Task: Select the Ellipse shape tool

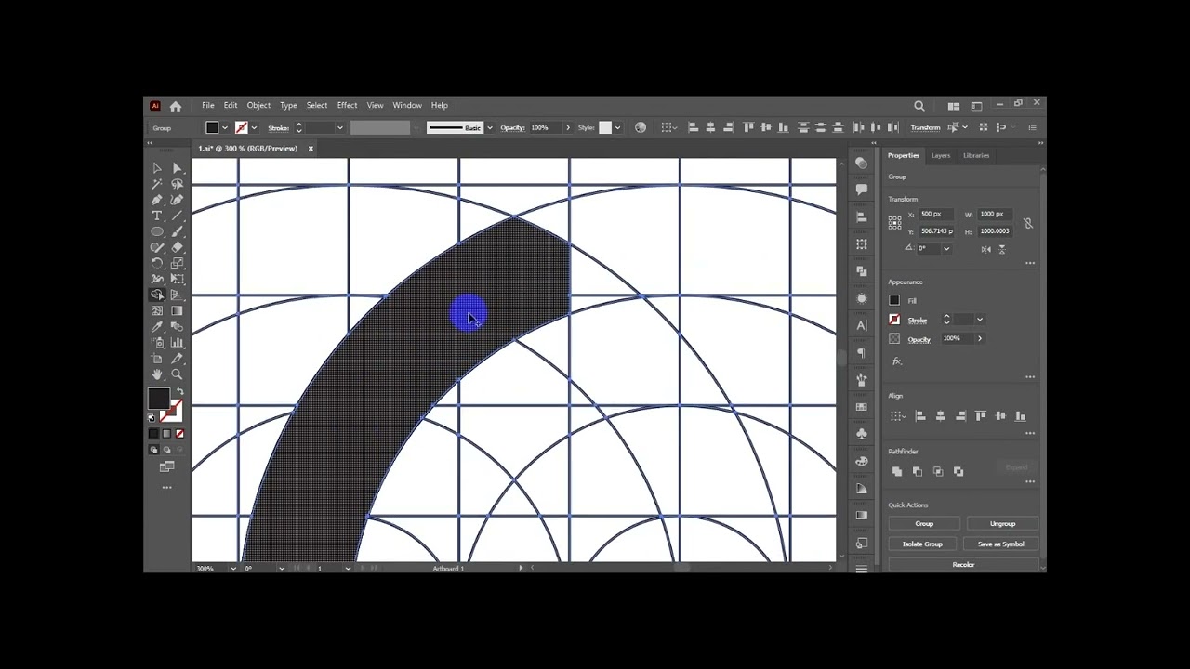Action: 157,231
